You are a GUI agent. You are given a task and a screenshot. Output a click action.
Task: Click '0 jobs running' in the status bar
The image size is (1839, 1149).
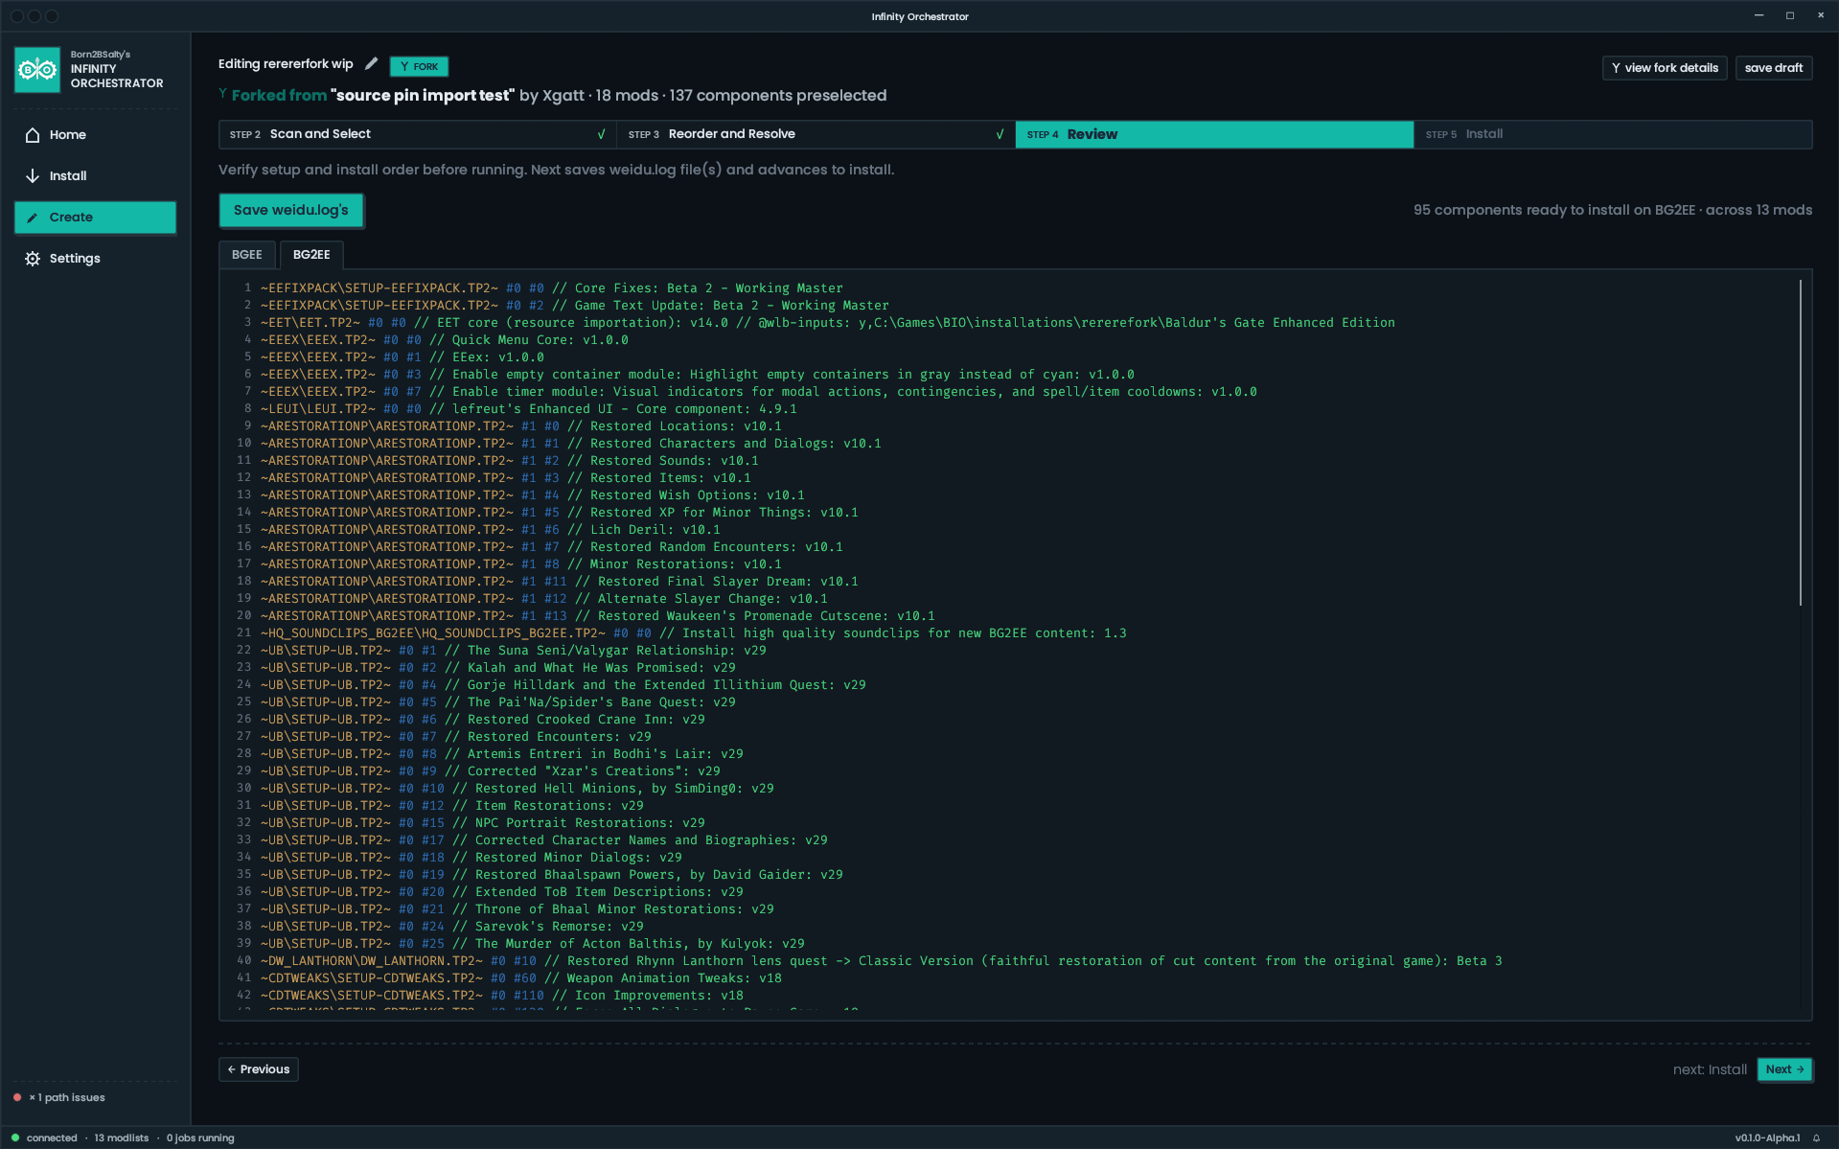coord(200,1138)
